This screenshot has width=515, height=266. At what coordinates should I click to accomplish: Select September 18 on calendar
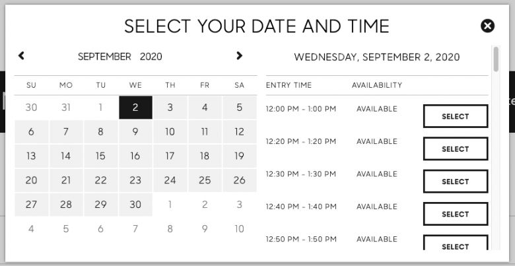[205, 156]
